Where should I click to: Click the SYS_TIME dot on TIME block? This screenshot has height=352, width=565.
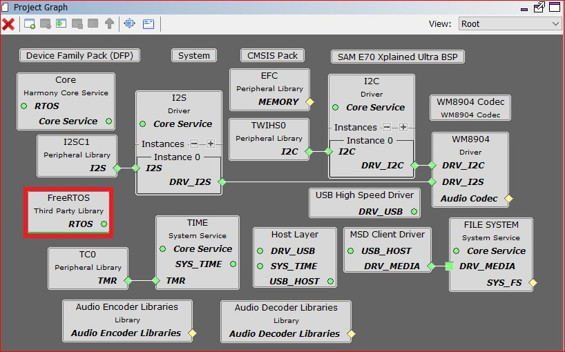click(233, 264)
